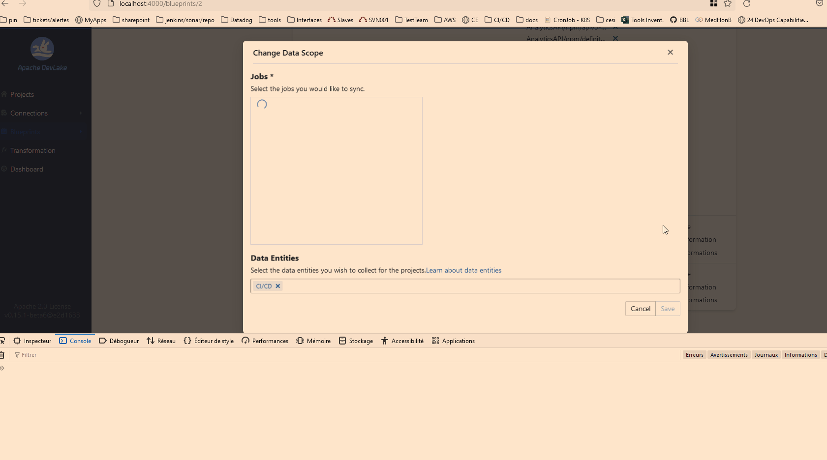Toggle the Erreurs log filter
Viewport: 827px width, 460px height.
[694, 355]
